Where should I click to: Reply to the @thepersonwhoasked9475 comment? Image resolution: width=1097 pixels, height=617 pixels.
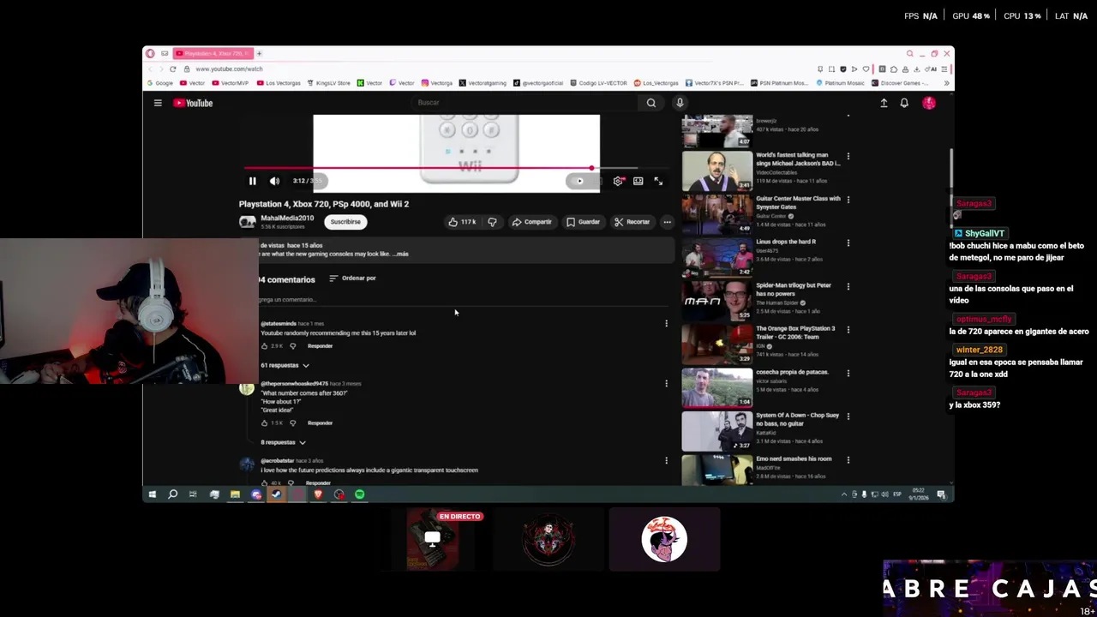[320, 423]
